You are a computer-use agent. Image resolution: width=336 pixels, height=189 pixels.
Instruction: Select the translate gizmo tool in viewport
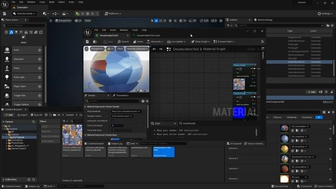(x=156, y=20)
